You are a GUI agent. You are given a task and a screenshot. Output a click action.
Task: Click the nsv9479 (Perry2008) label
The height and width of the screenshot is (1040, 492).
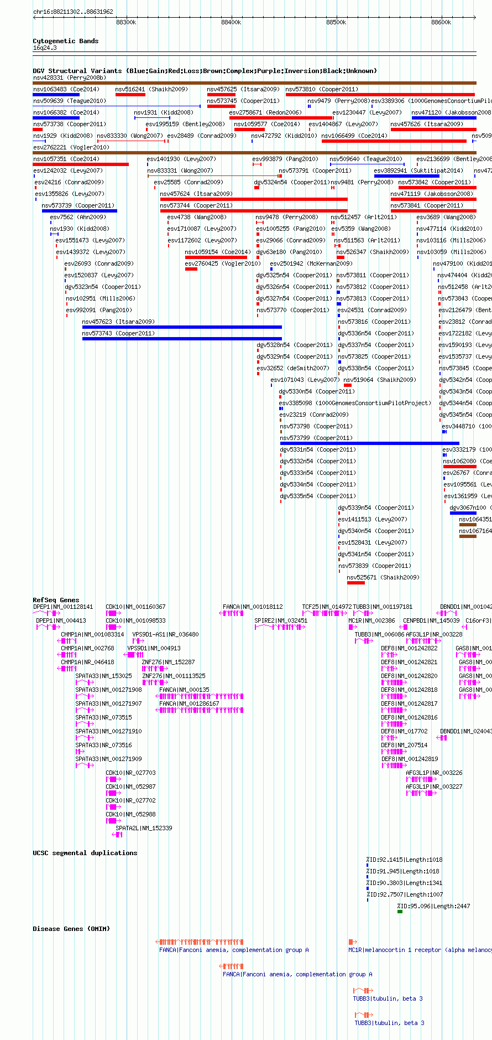click(339, 101)
